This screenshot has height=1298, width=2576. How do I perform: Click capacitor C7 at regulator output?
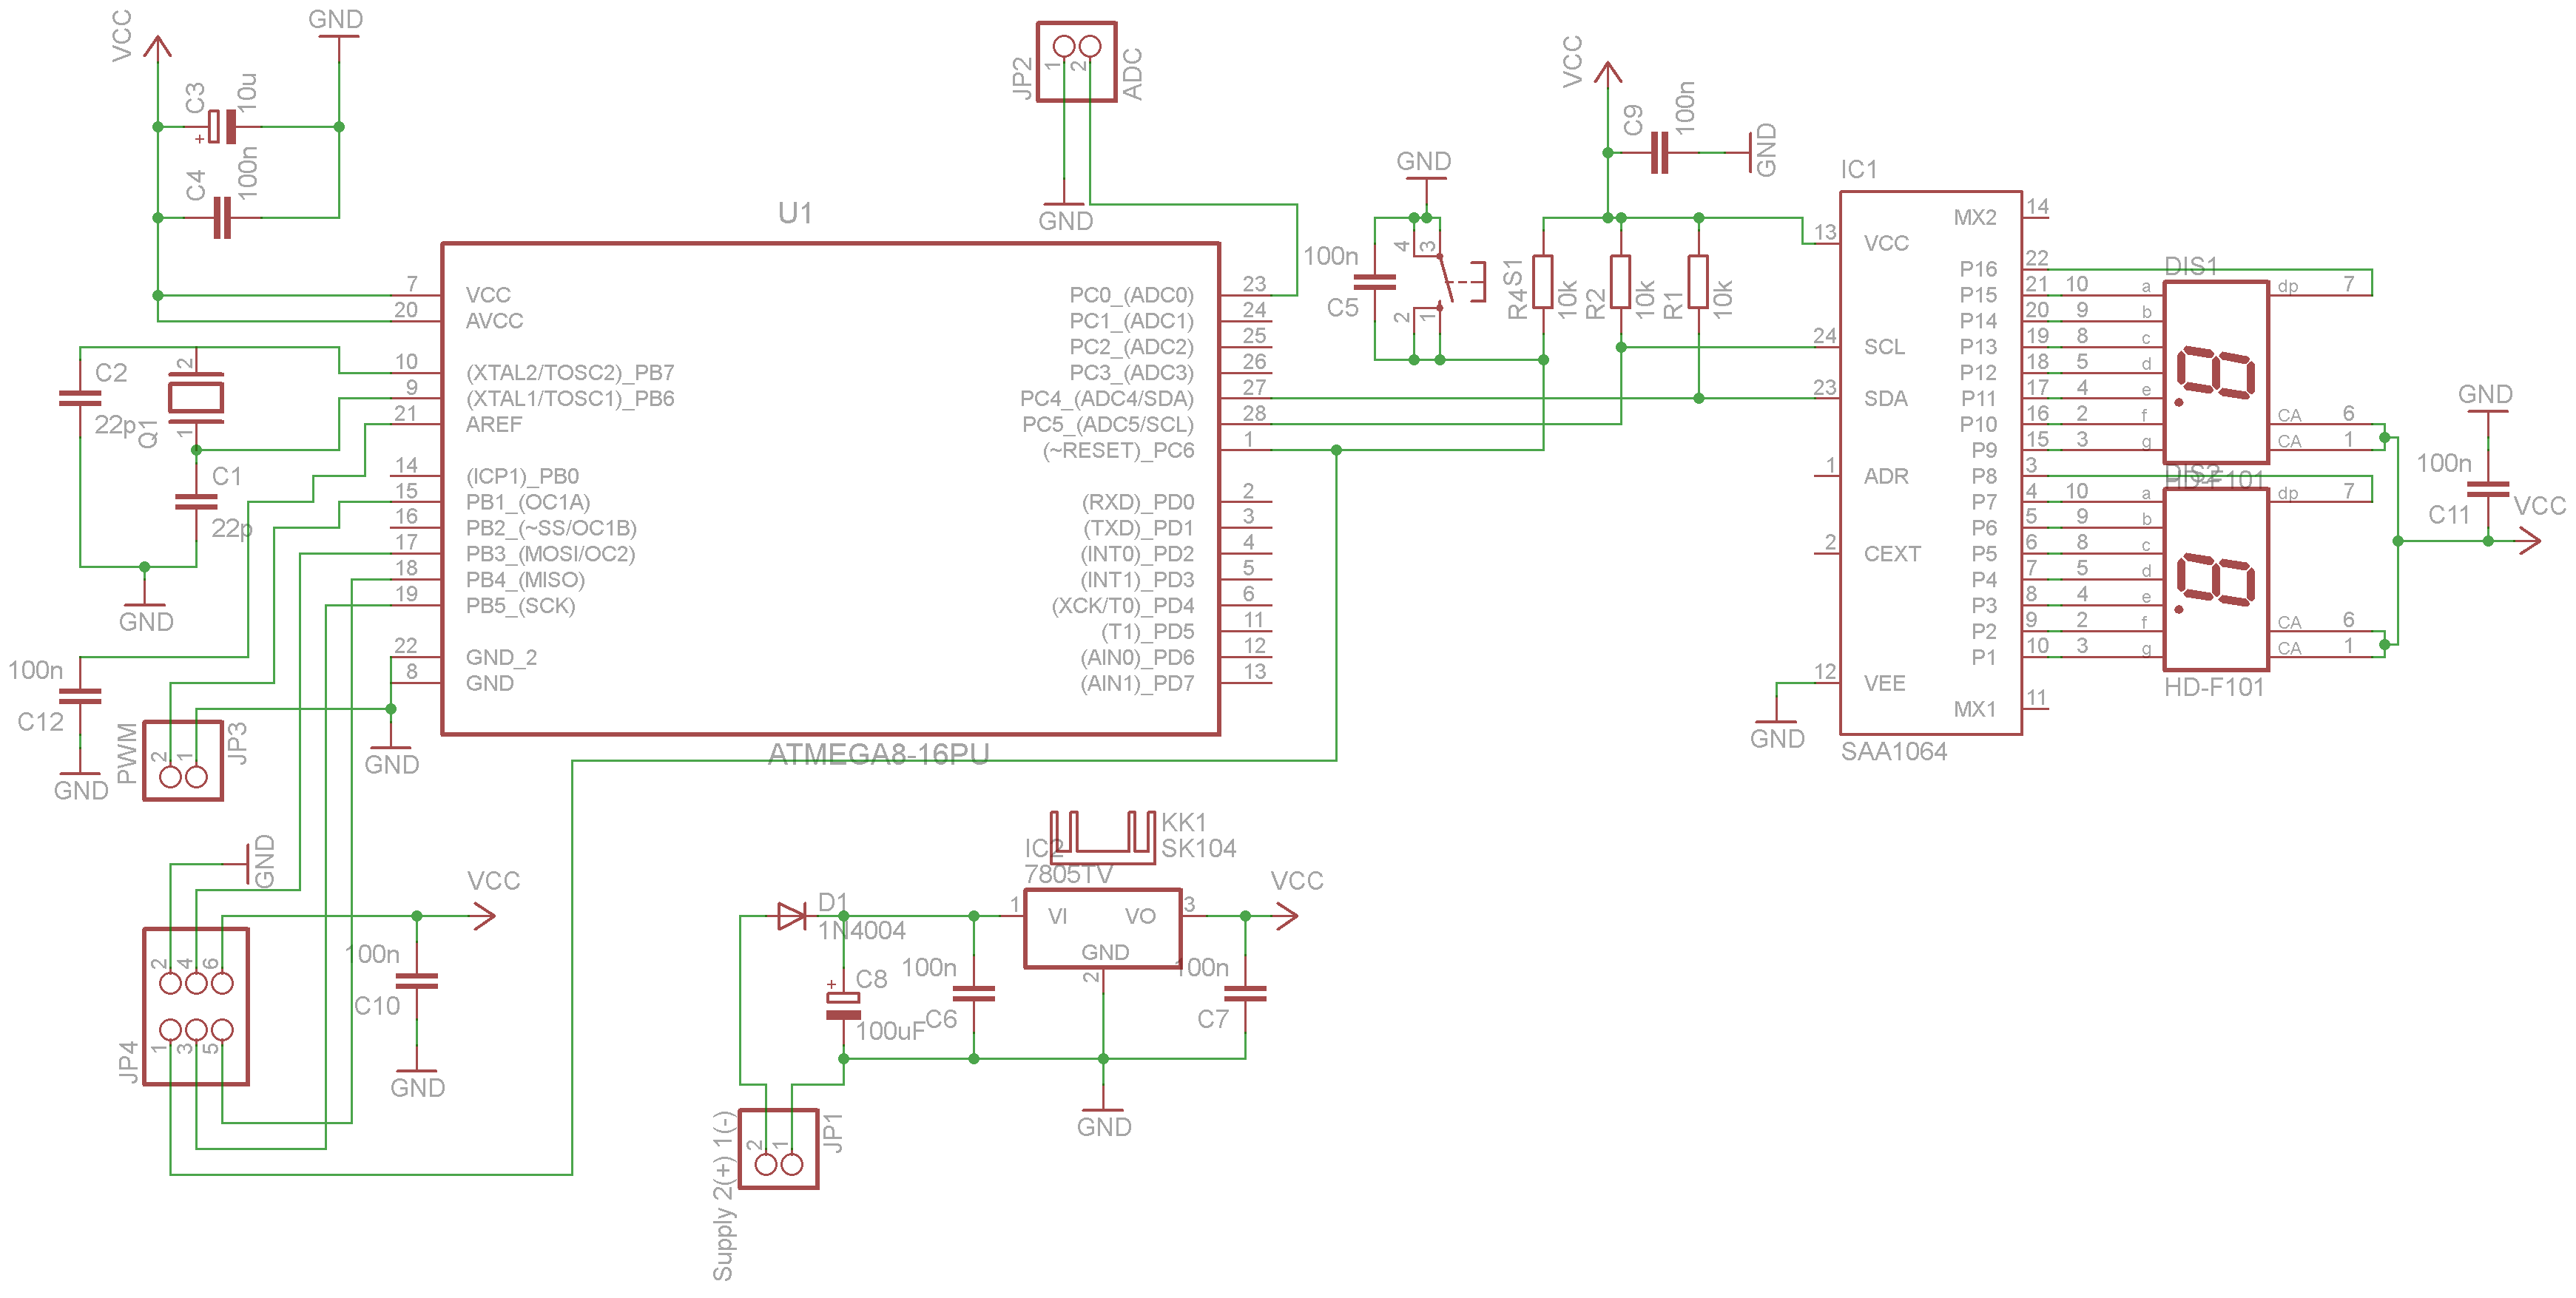pos(1245,993)
